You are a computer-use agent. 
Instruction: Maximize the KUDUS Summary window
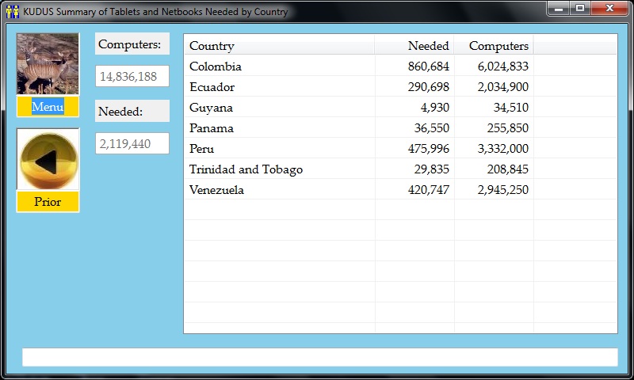pos(580,9)
